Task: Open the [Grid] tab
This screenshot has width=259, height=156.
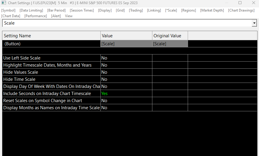Action: (120, 10)
